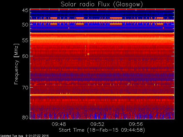183x137 pixels.
Task: Click the 70 frequency tick label
Action: point(25,88)
